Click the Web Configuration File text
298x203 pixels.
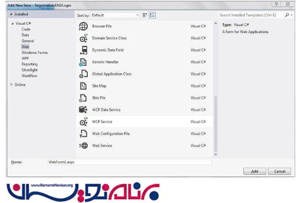click(x=111, y=134)
